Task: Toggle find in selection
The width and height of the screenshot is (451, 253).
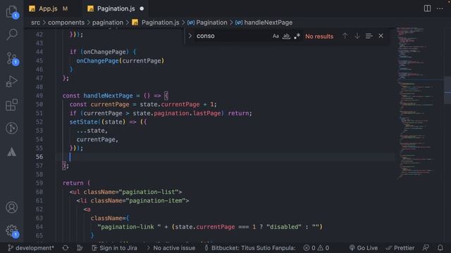Action: 369,36
